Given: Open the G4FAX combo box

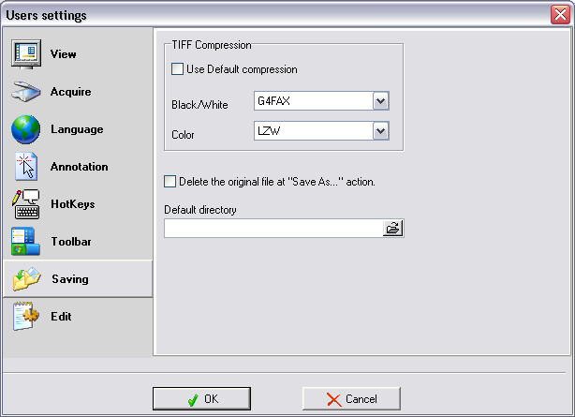Looking at the screenshot, I should (x=321, y=101).
